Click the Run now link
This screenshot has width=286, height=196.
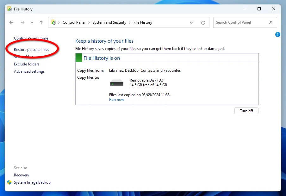pyautogui.click(x=116, y=100)
